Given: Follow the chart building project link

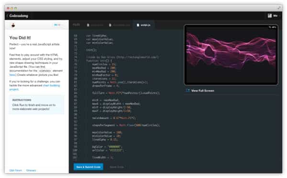Looking at the screenshot, I should (x=34, y=87).
